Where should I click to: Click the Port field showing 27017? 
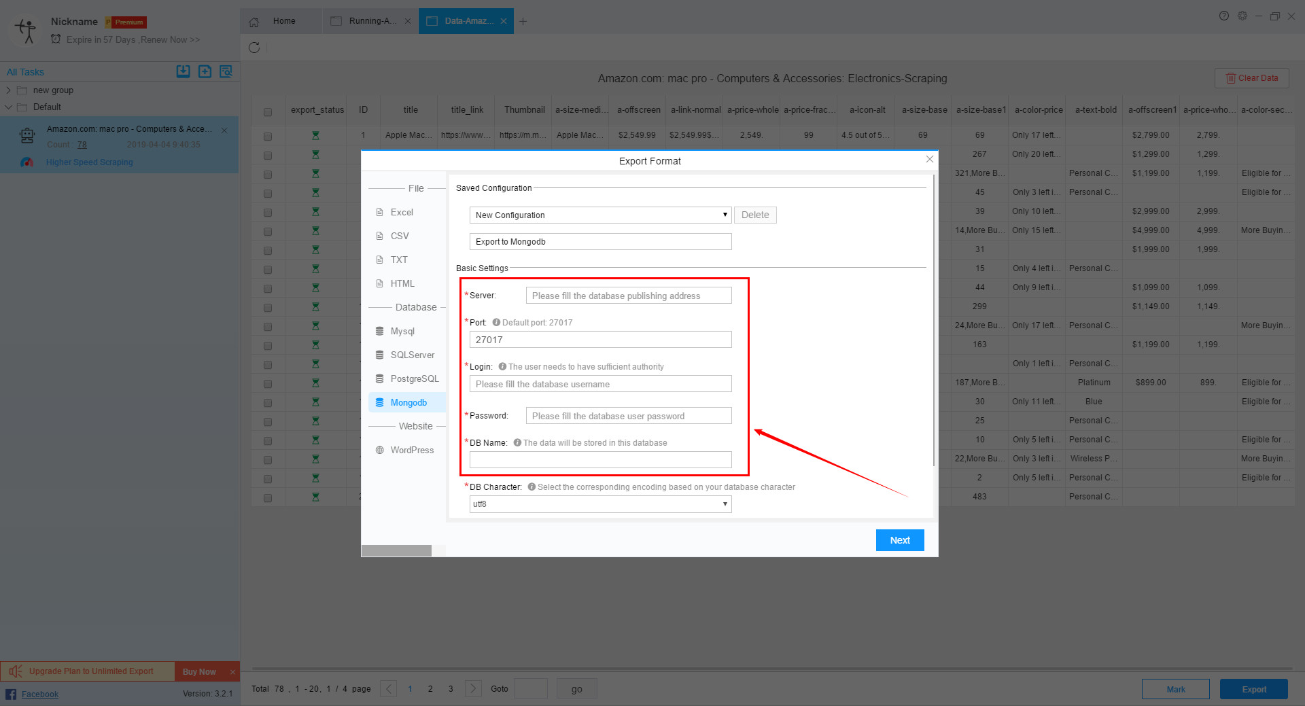pyautogui.click(x=601, y=340)
